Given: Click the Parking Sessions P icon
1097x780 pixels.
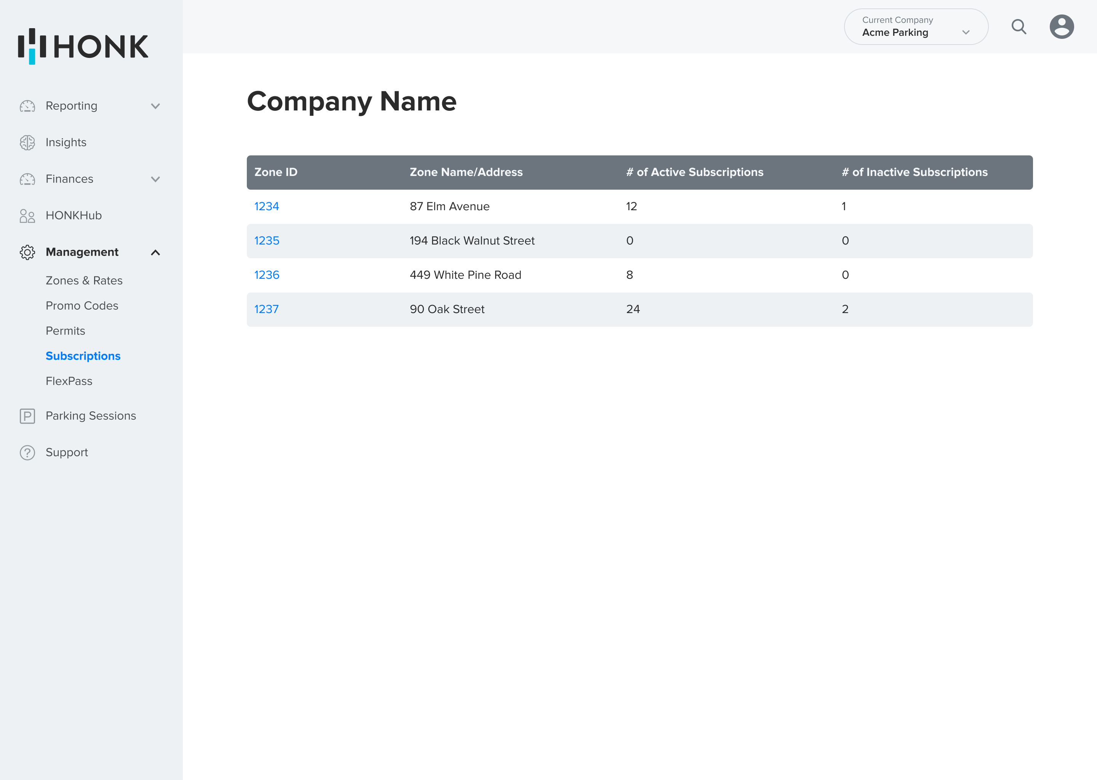Looking at the screenshot, I should tap(27, 416).
